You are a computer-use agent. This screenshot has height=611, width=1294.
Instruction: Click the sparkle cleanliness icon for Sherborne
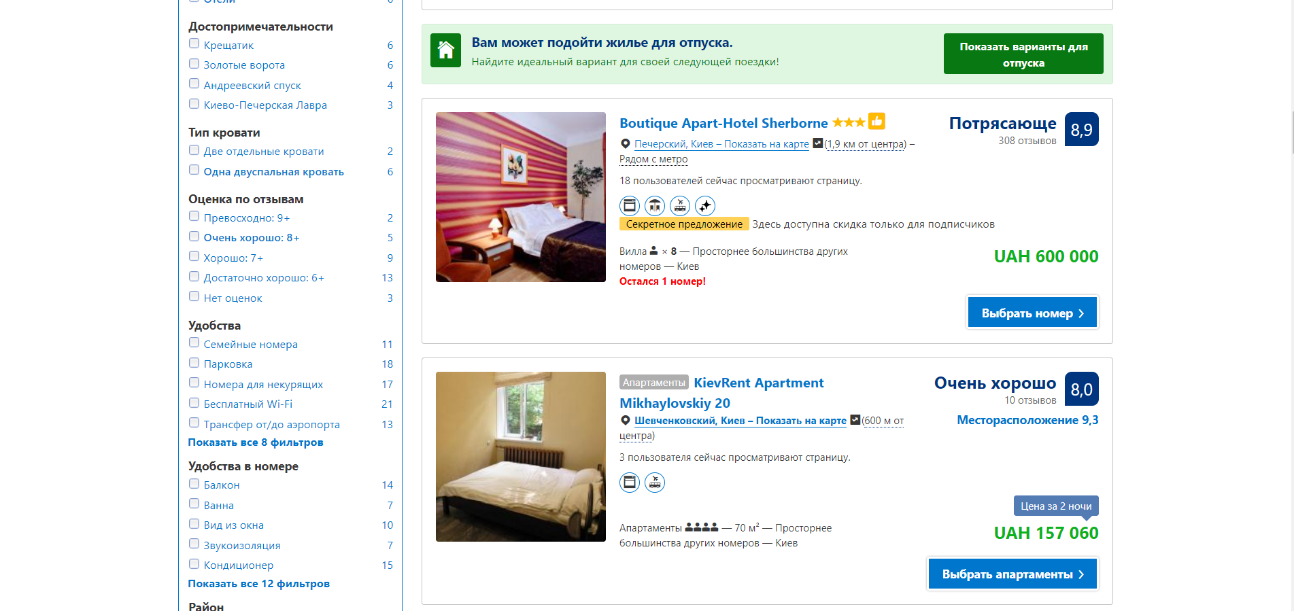(705, 205)
